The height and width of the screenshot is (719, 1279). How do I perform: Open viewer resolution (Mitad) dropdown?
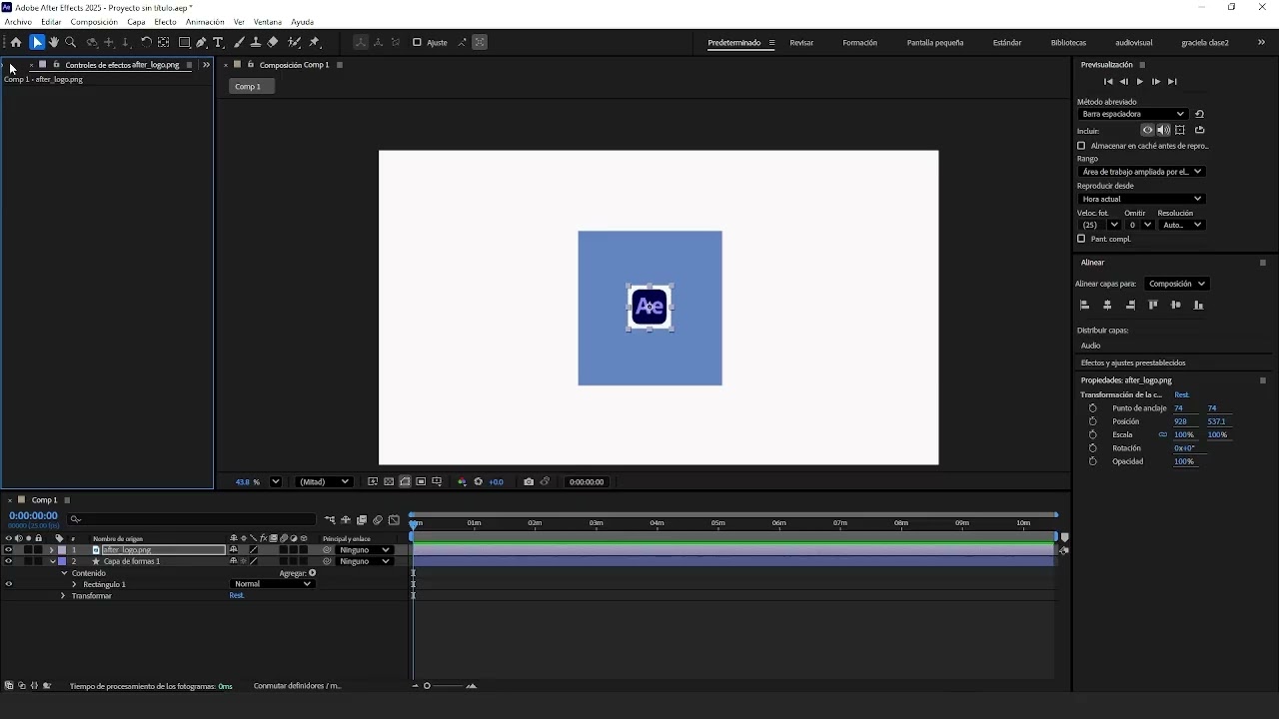coord(325,482)
